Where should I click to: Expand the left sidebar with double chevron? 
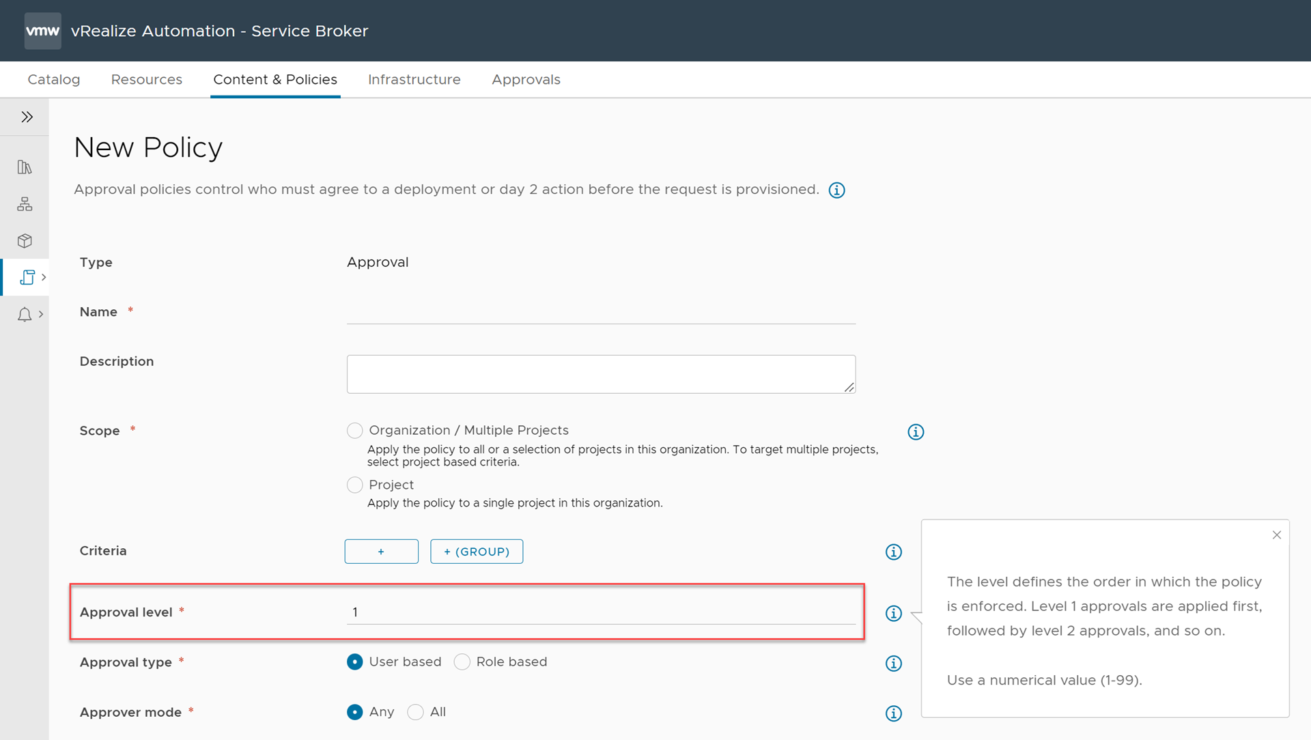click(27, 117)
